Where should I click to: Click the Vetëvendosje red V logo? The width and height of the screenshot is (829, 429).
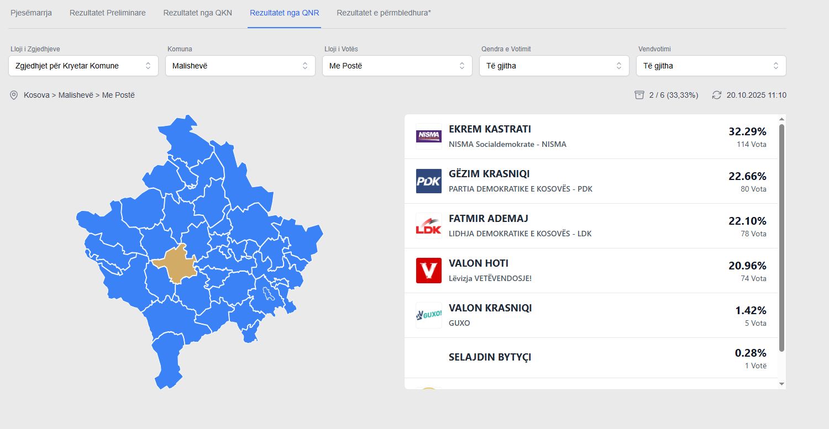pyautogui.click(x=428, y=271)
